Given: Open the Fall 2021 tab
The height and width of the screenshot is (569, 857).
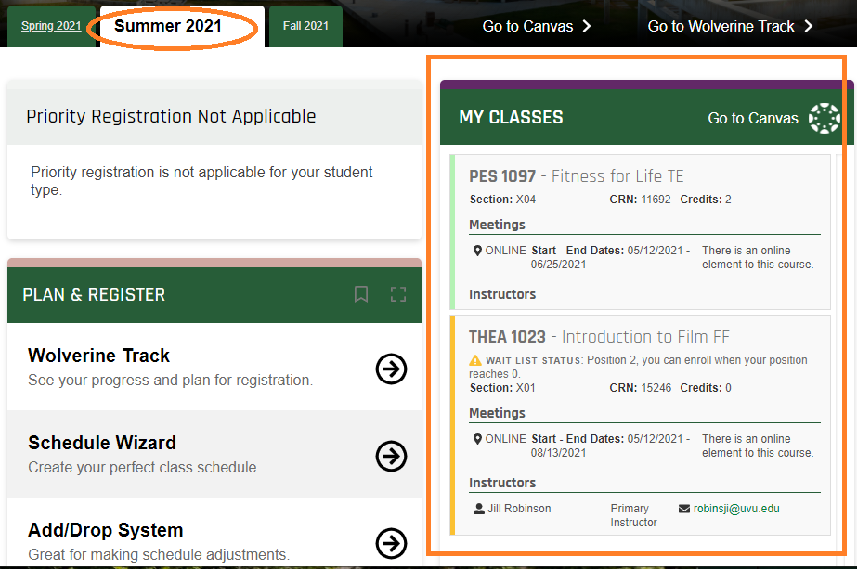Looking at the screenshot, I should coord(305,26).
